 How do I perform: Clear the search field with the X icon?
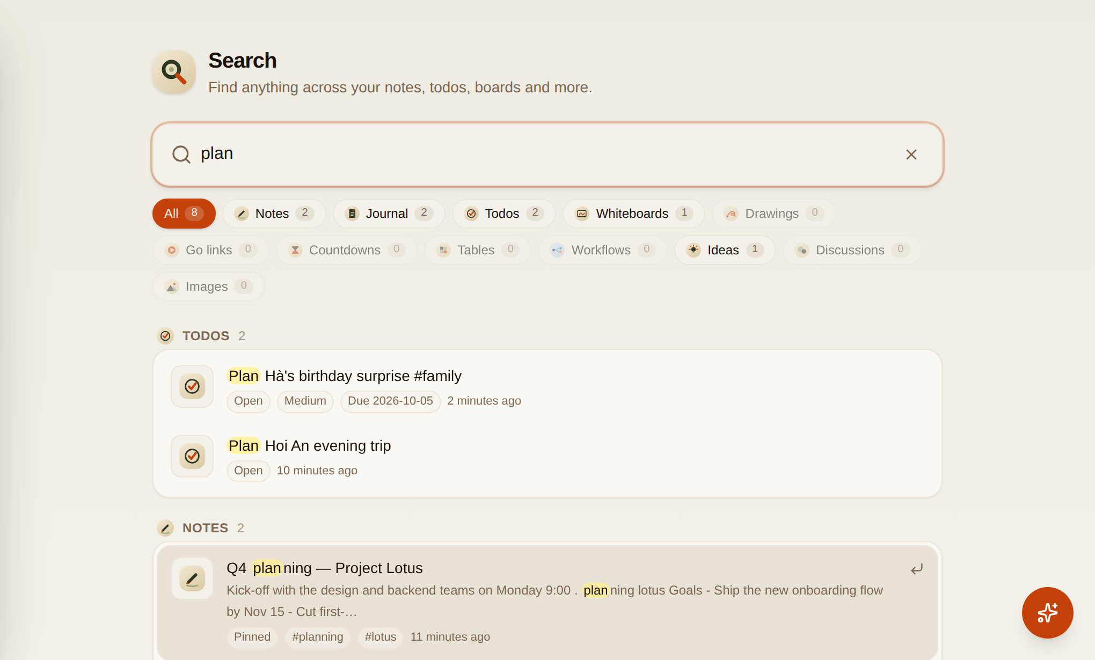click(911, 155)
